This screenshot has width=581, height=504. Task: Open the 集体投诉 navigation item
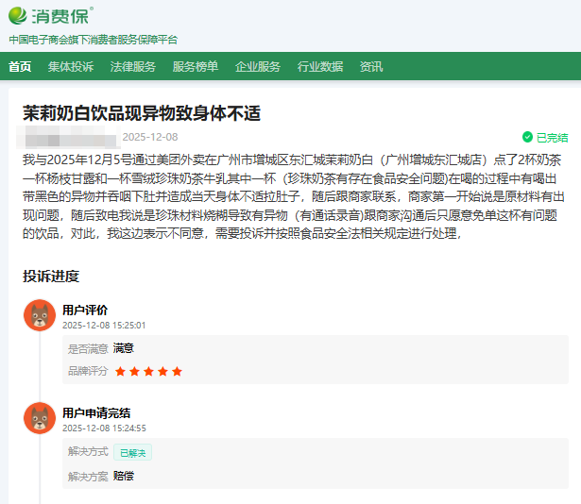(71, 66)
